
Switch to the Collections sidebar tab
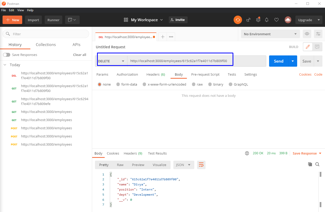click(x=46, y=44)
